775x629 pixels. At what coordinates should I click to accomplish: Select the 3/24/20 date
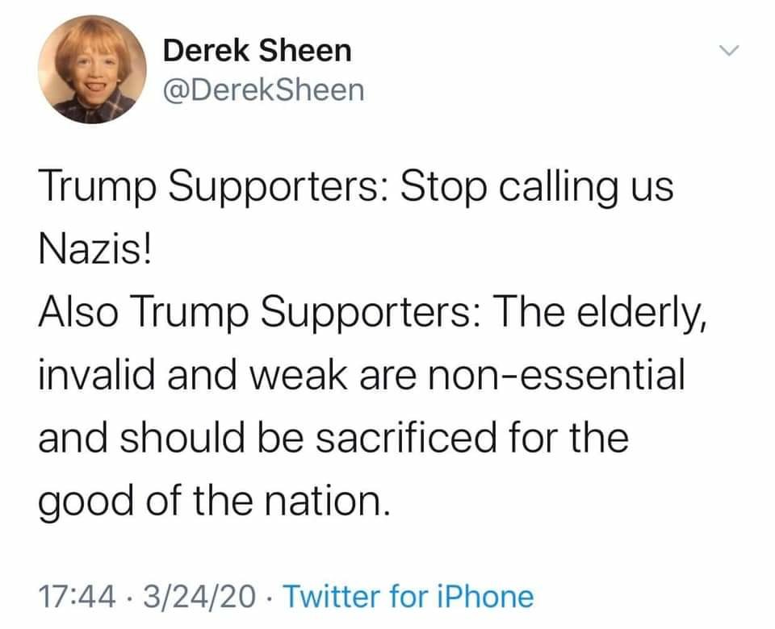[x=199, y=597]
